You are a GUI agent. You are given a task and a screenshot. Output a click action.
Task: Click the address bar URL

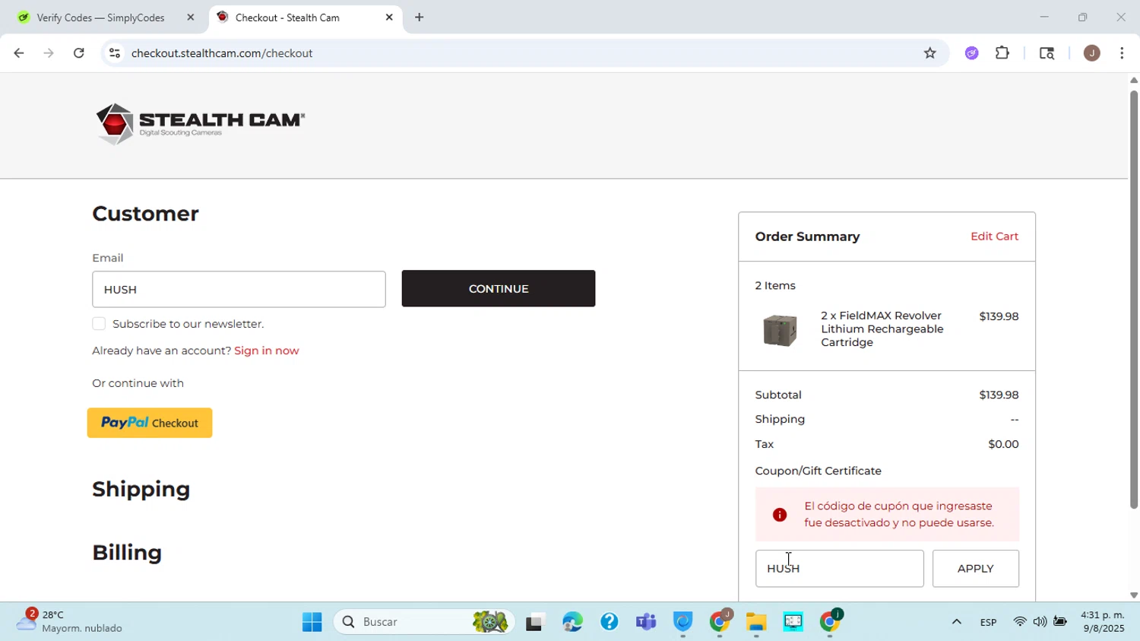[222, 53]
